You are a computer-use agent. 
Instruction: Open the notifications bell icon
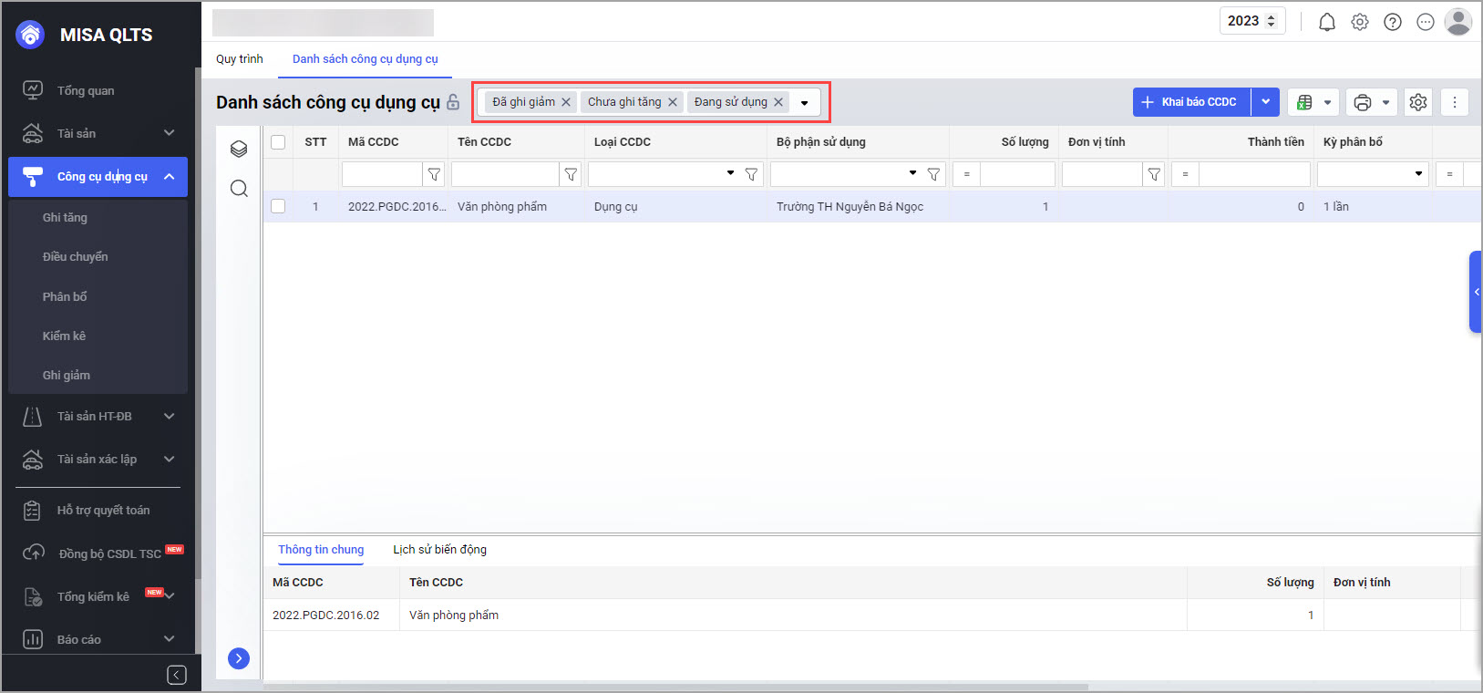[1327, 23]
